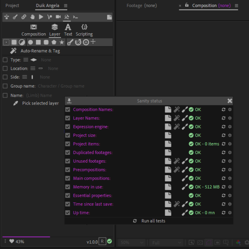Uncheck the Expression engine test checkbox

[68, 127]
